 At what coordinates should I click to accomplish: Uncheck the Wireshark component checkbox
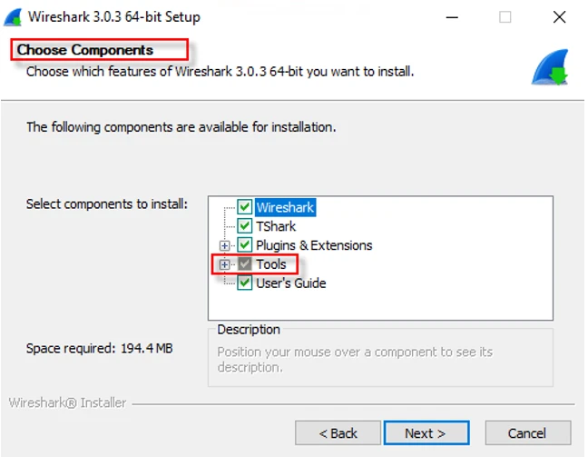[x=245, y=207]
